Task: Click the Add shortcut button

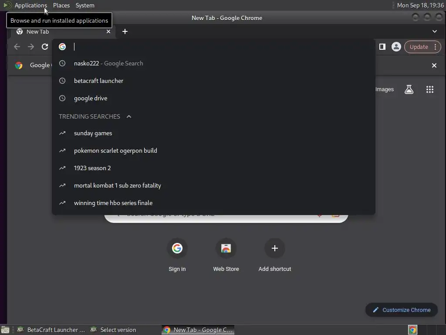Action: (x=275, y=255)
